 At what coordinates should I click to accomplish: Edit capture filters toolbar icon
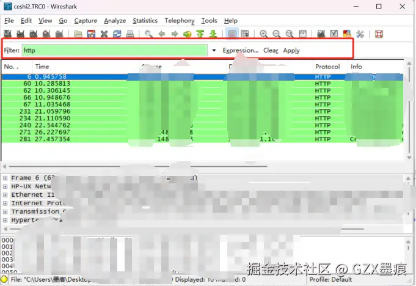tap(321, 34)
